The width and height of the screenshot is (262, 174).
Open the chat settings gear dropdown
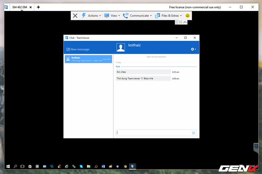tap(193, 49)
